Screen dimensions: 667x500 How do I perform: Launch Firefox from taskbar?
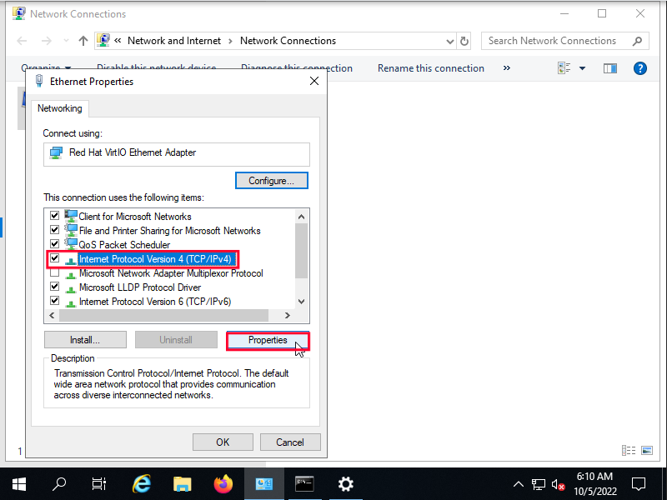point(223,484)
